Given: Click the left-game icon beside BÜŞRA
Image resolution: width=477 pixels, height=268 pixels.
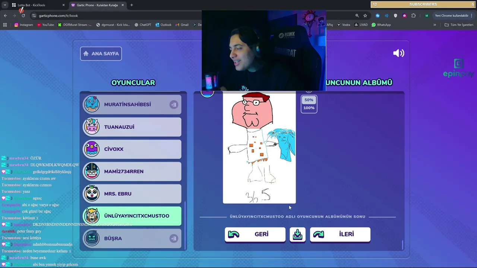Looking at the screenshot, I should click(174, 238).
